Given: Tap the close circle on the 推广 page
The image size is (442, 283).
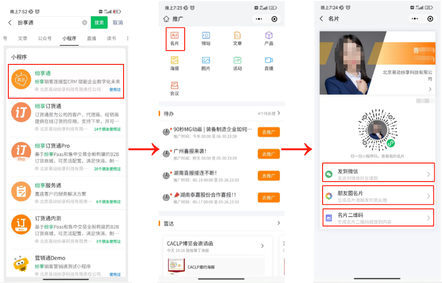Looking at the screenshot, I should click(274, 19).
